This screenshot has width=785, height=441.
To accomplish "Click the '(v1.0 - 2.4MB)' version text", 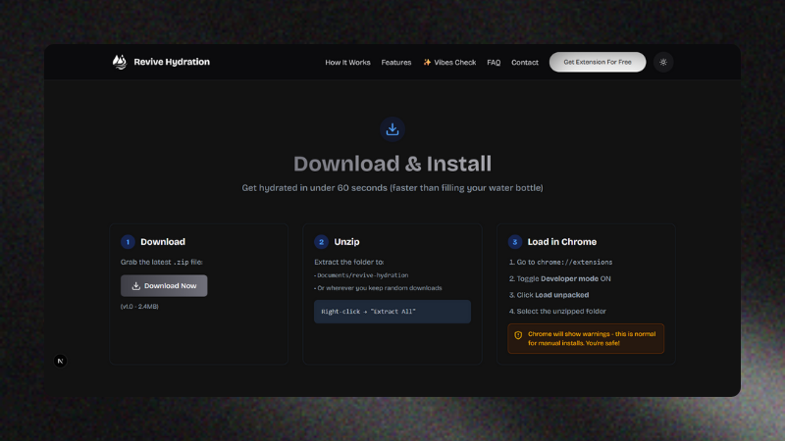I will 139,307.
